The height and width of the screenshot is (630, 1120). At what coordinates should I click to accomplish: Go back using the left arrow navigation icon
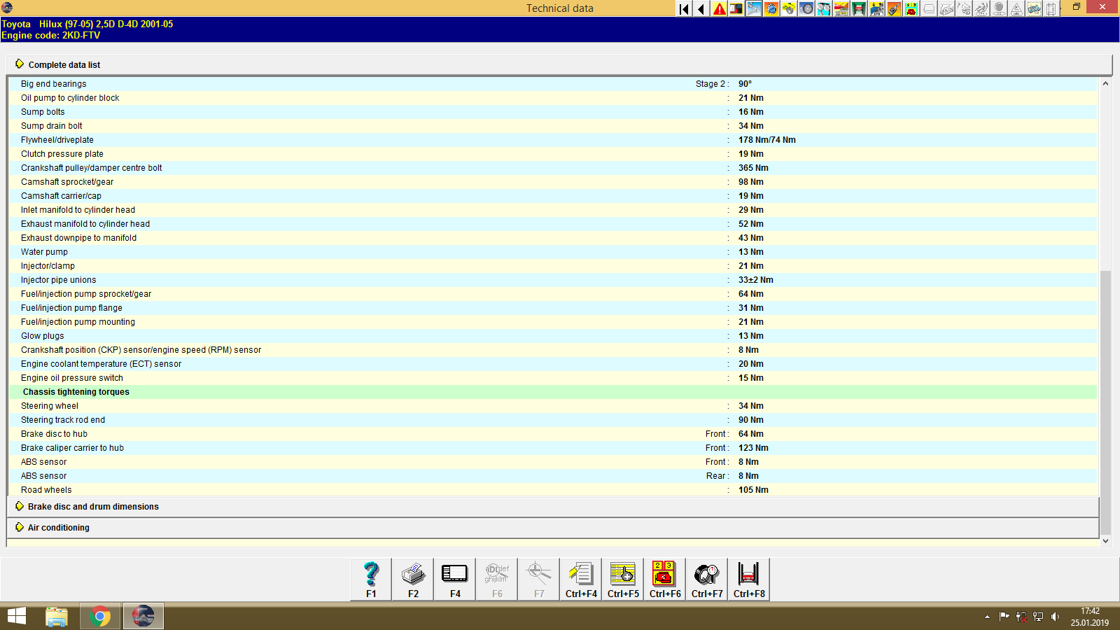[701, 8]
